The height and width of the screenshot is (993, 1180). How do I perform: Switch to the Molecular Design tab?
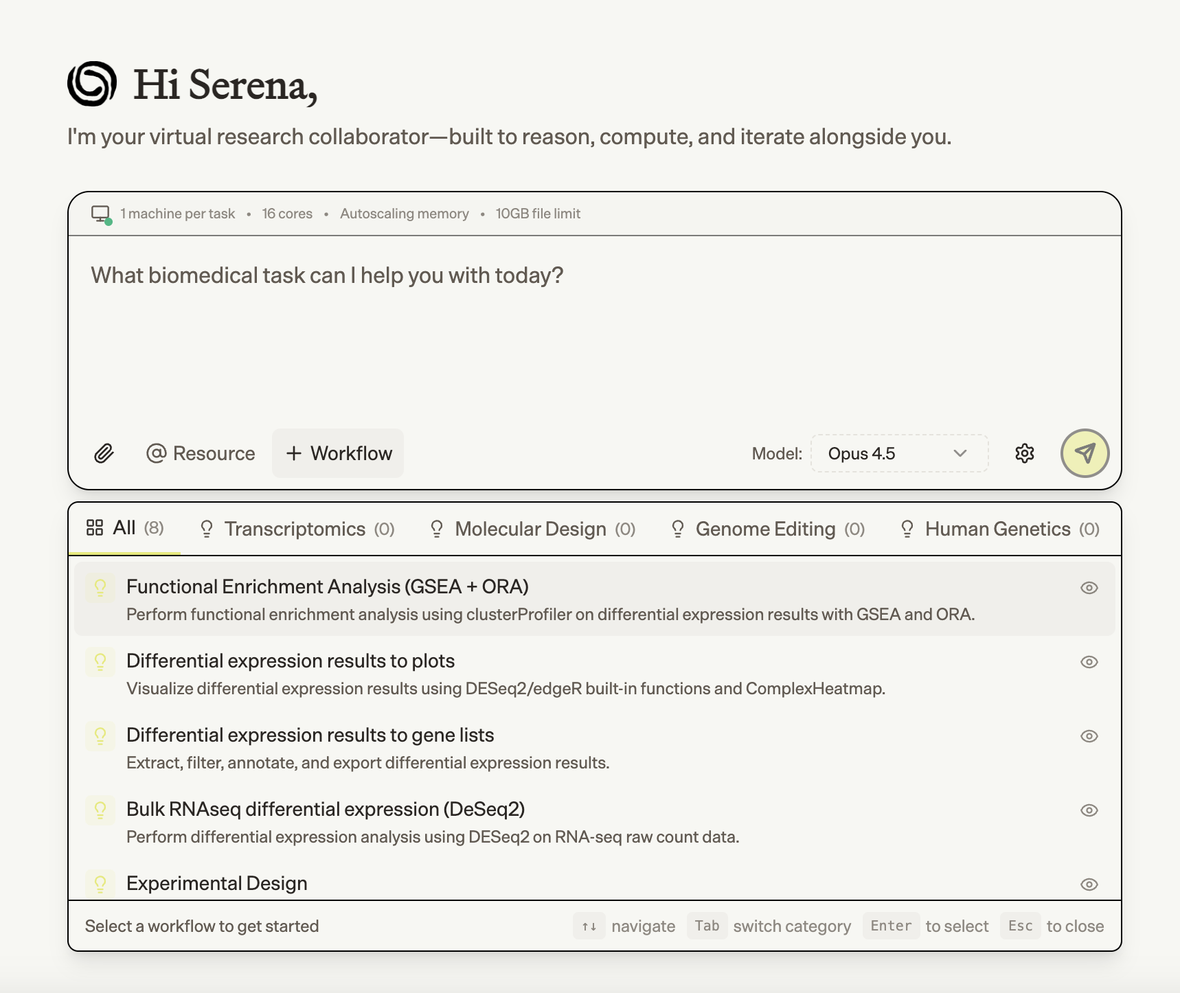pyautogui.click(x=532, y=529)
